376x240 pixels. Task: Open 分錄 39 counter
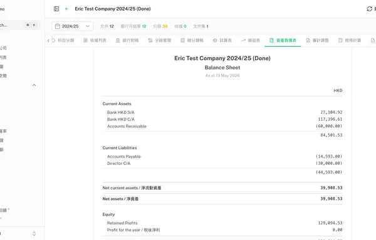click(x=160, y=26)
